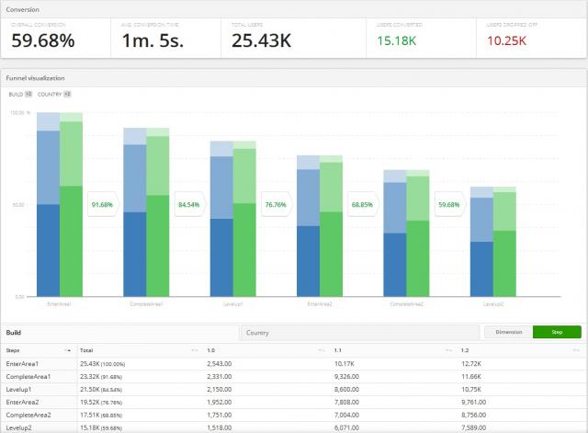Image resolution: width=588 pixels, height=433 pixels.
Task: Switch the toggle to Dimension view
Action: (x=508, y=332)
